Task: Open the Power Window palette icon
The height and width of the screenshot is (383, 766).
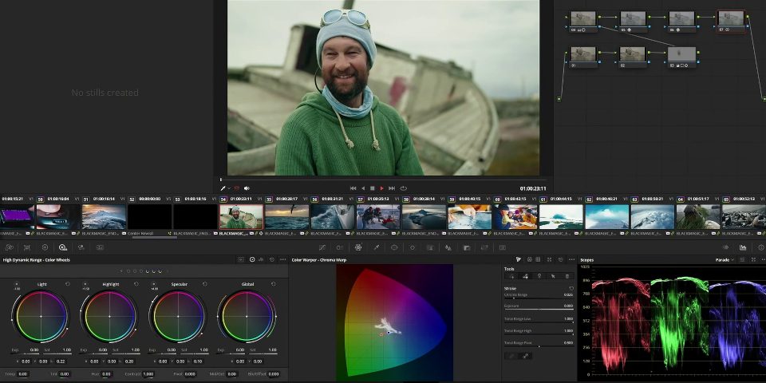Action: (x=394, y=247)
